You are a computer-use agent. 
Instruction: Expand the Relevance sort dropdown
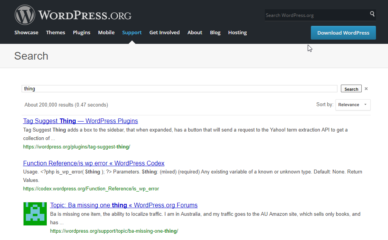coord(353,105)
